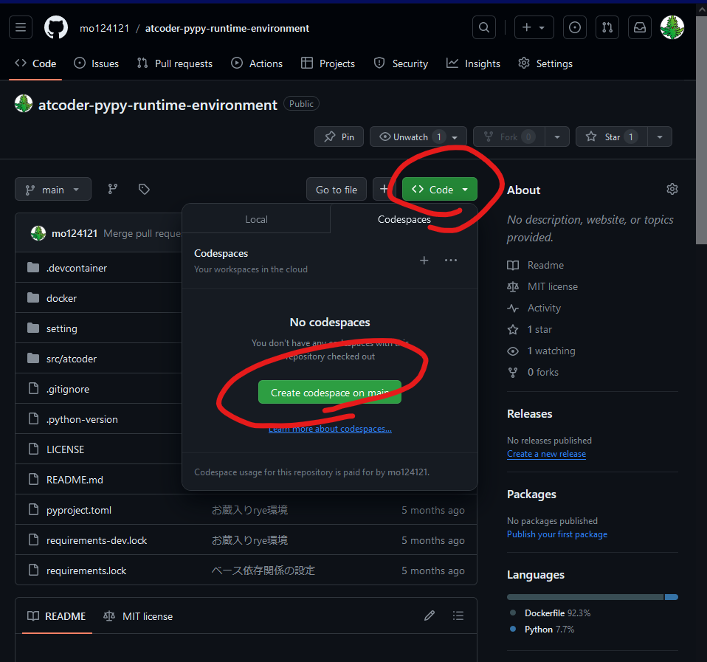Open requirements-dev.lock file
The image size is (707, 662).
click(97, 540)
